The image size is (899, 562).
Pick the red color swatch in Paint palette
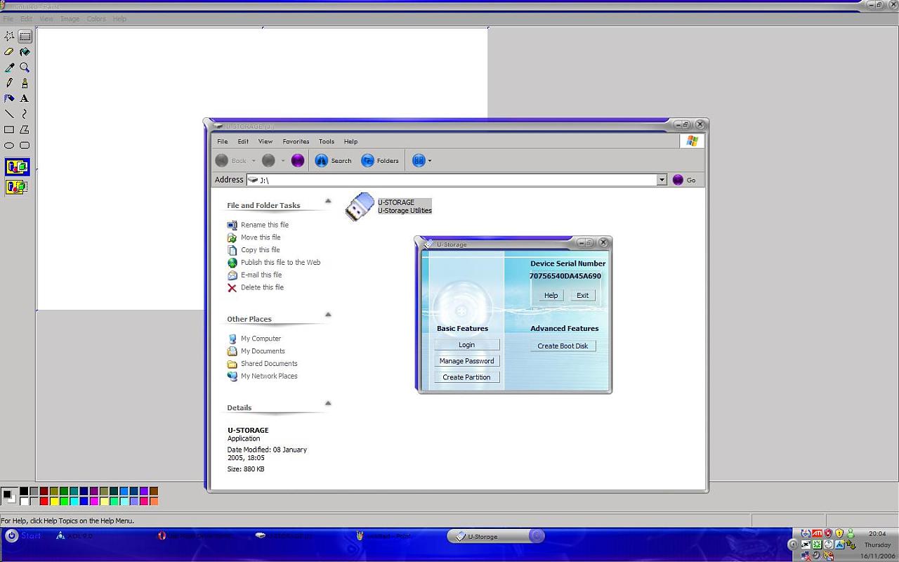point(44,501)
